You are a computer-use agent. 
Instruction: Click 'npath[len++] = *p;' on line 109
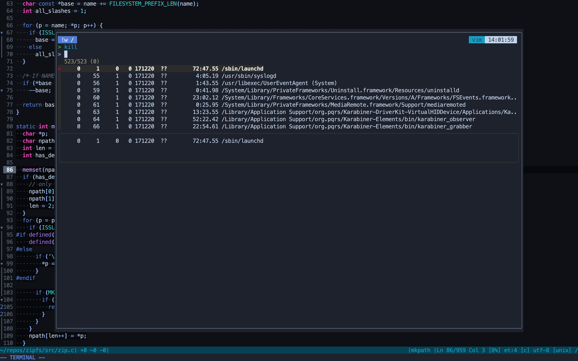(x=57, y=336)
